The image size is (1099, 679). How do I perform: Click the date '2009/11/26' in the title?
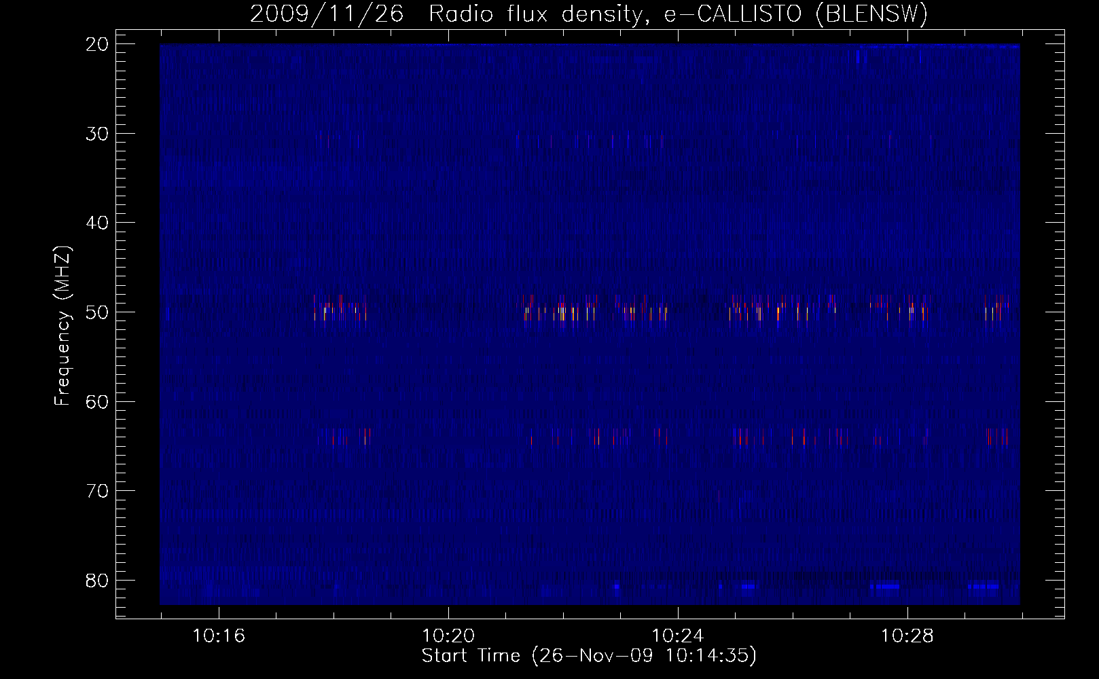click(327, 14)
